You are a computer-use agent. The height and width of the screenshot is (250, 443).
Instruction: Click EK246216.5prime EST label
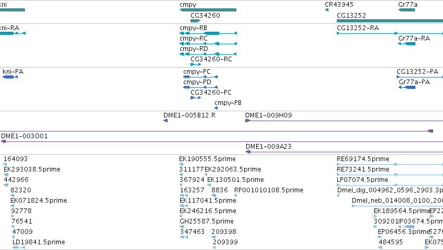208,211
